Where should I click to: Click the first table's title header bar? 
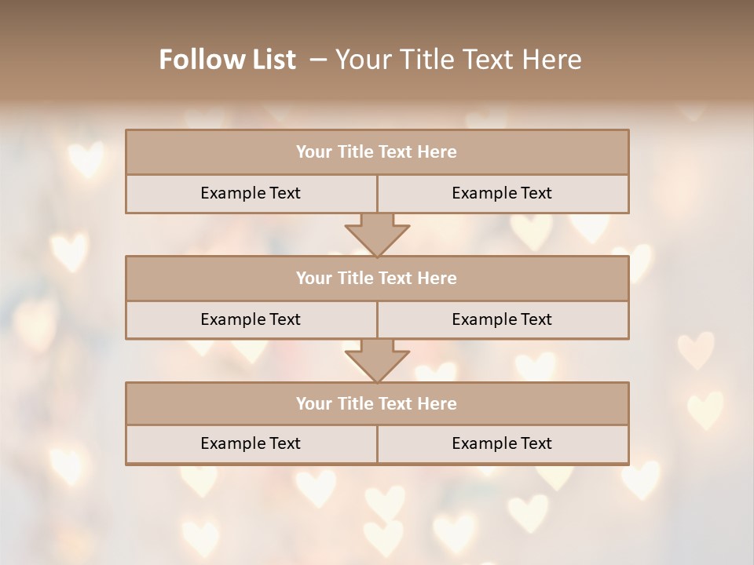coord(376,152)
